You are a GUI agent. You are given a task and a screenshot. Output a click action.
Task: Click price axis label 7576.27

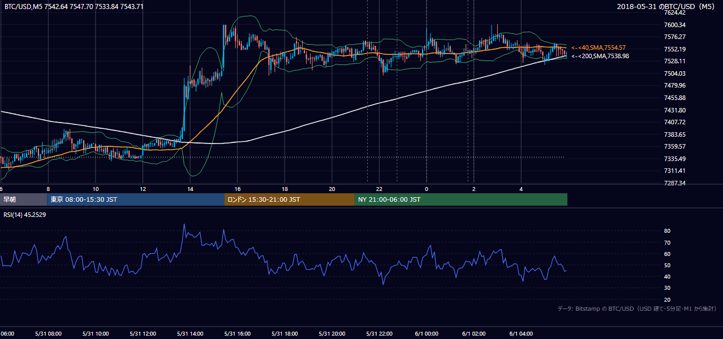(x=675, y=37)
